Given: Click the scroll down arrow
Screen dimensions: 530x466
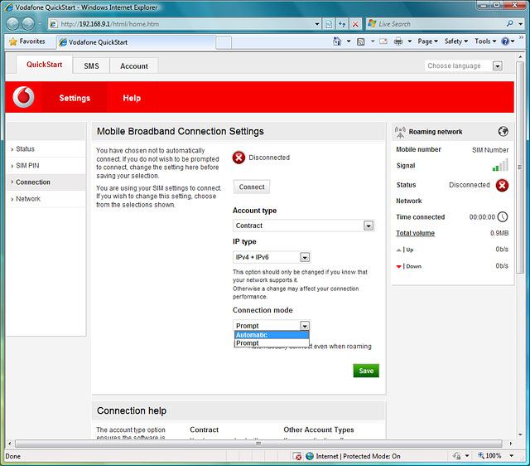Looking at the screenshot, I should (x=520, y=434).
